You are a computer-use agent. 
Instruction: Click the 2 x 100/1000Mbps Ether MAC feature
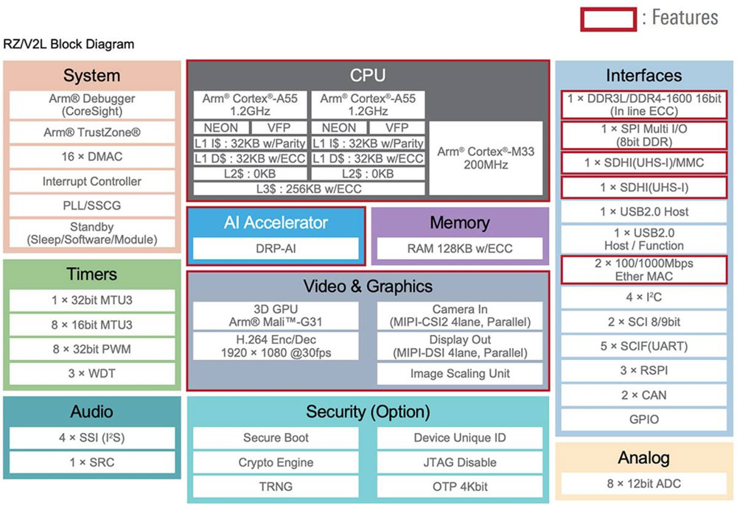[x=643, y=269]
